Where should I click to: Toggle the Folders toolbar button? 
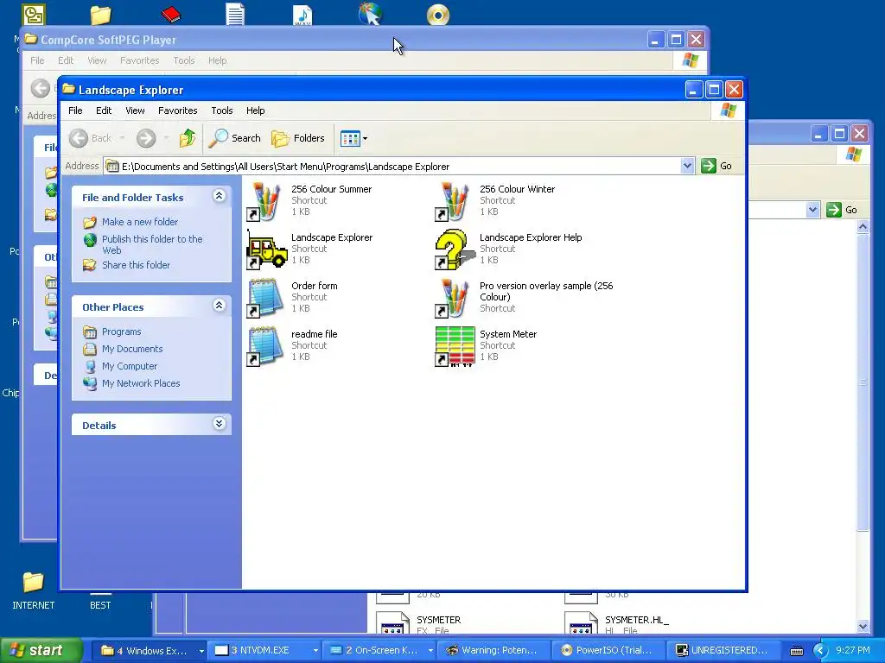coord(298,138)
